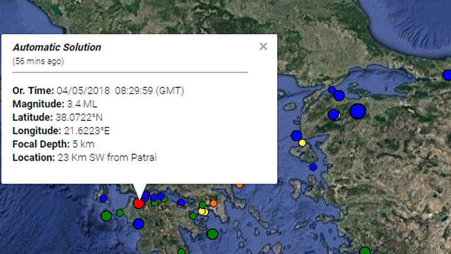Click the small green marker beside the large green one
451x254 pixels.
point(120,212)
